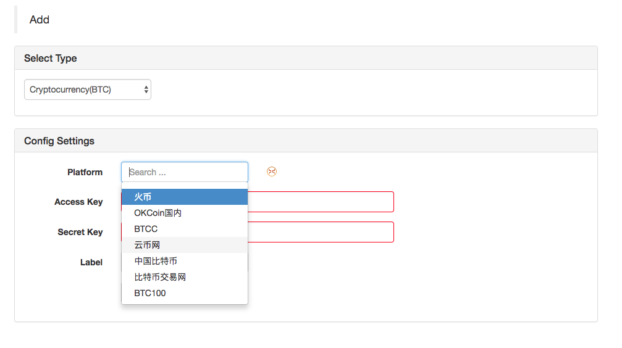622x348 pixels.
Task: Select 火币 from platform list
Action: [185, 197]
